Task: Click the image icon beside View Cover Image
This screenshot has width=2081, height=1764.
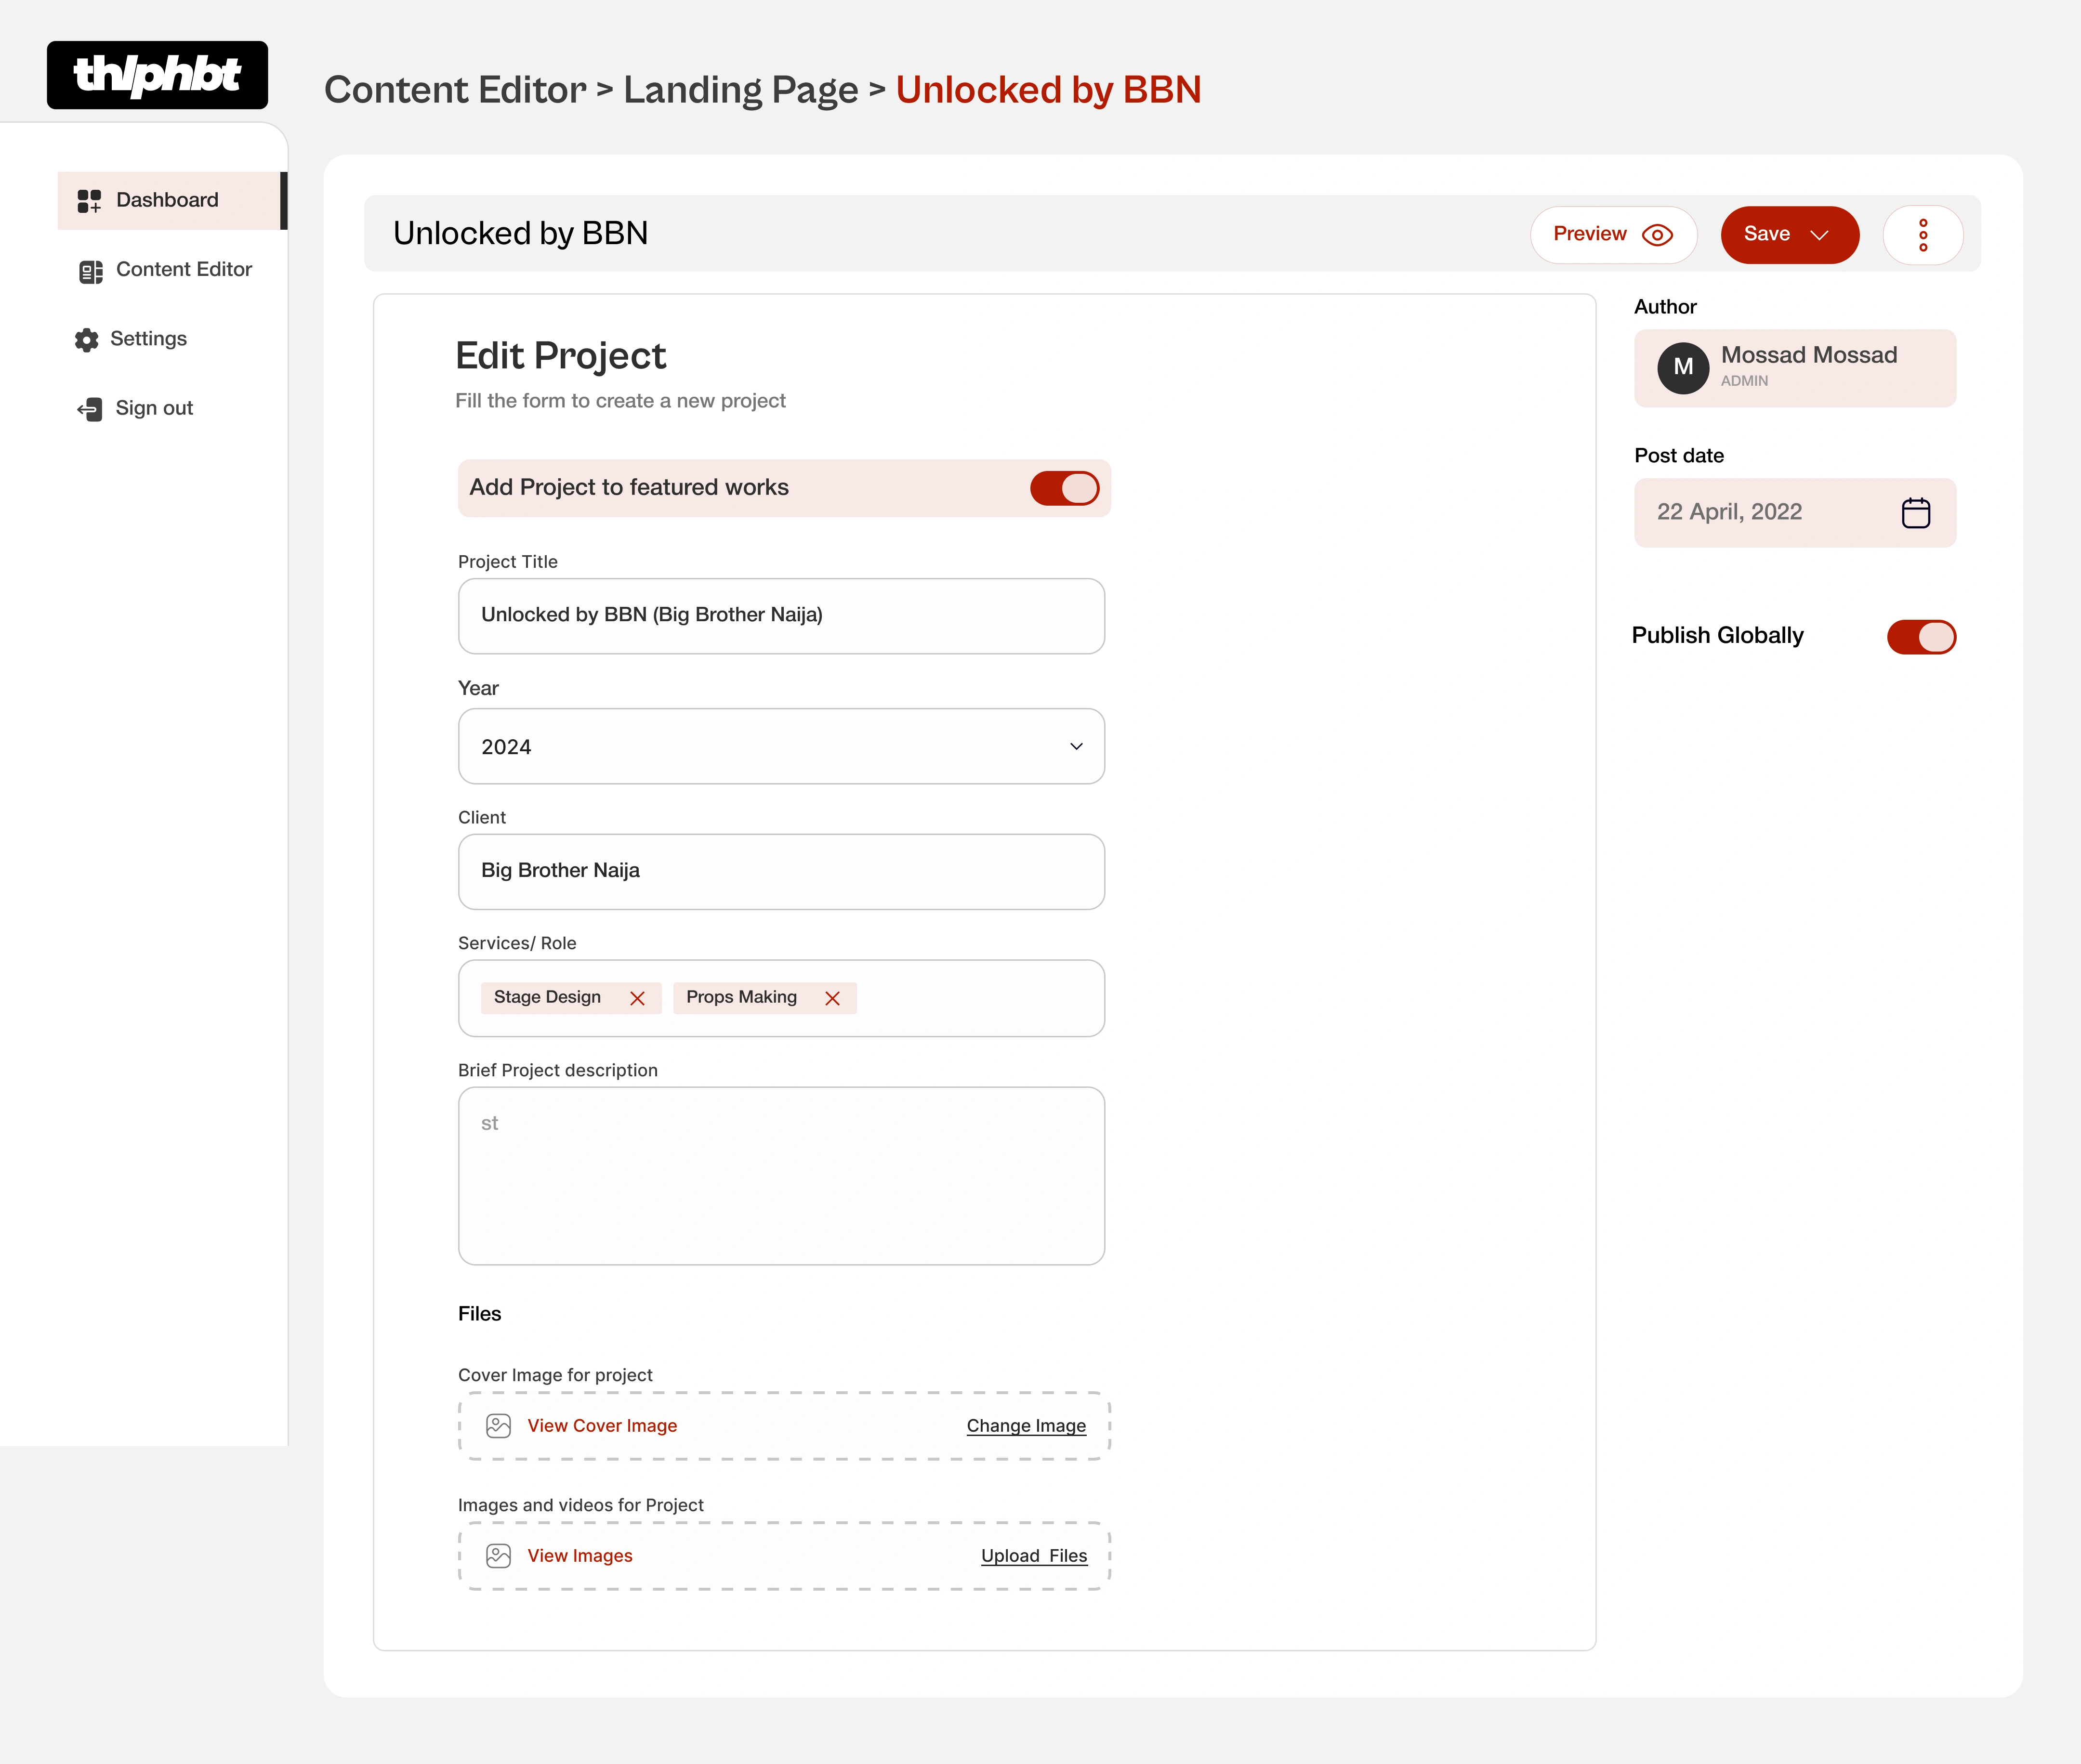Action: point(498,1425)
